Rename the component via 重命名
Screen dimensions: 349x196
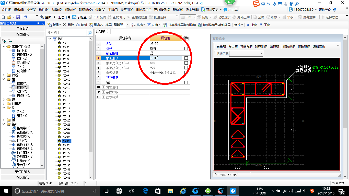pyautogui.click(x=96, y=25)
